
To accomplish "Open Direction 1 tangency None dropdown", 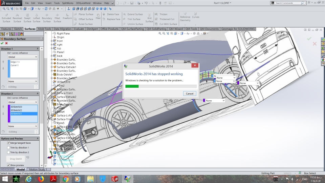I will (x=23, y=81).
